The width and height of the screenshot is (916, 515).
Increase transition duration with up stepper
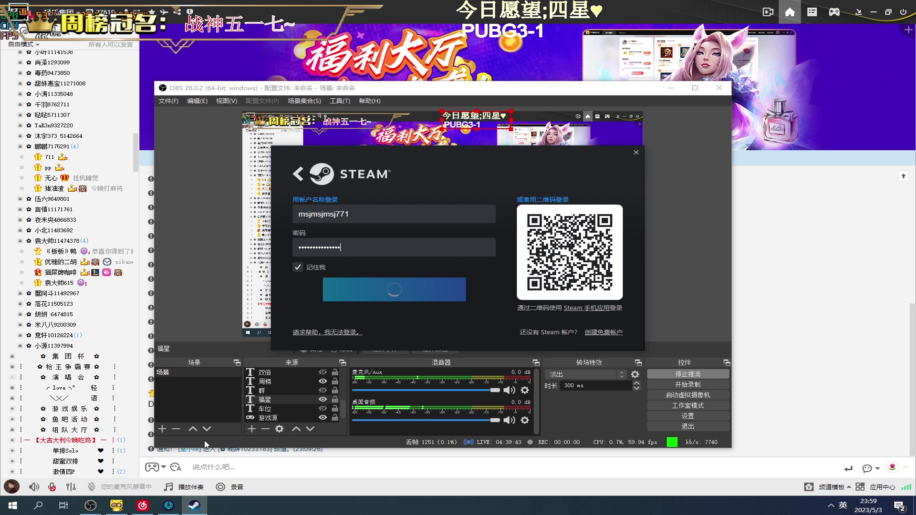pyautogui.click(x=636, y=383)
